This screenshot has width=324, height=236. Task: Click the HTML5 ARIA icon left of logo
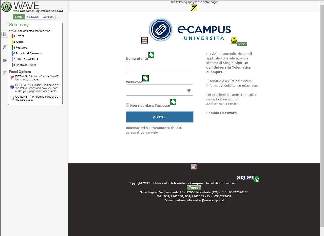144,40
